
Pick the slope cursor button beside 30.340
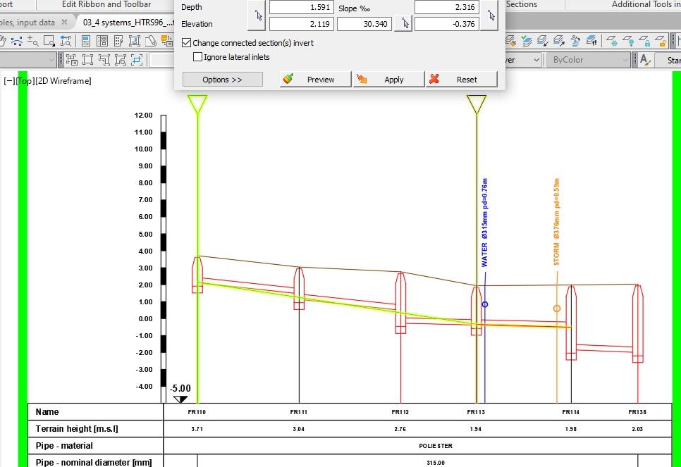[403, 23]
